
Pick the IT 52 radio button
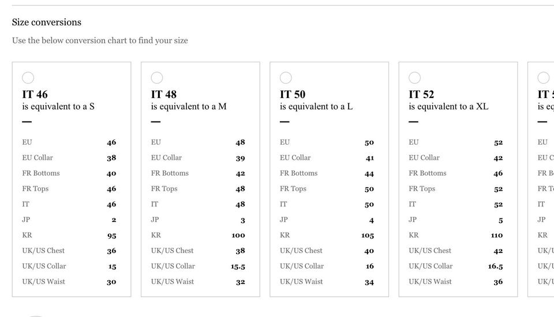click(414, 78)
